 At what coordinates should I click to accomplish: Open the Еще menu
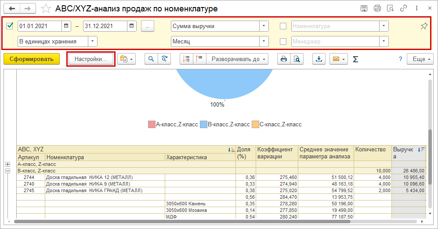[420, 59]
